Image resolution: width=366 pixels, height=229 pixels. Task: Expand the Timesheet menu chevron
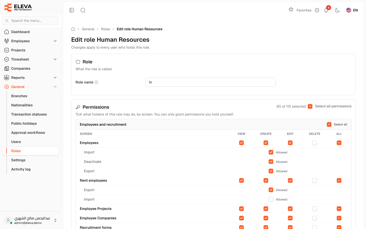click(55, 59)
